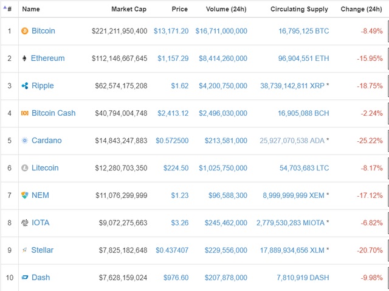Select Bitcoin market cap $221,211,950,400

click(119, 31)
